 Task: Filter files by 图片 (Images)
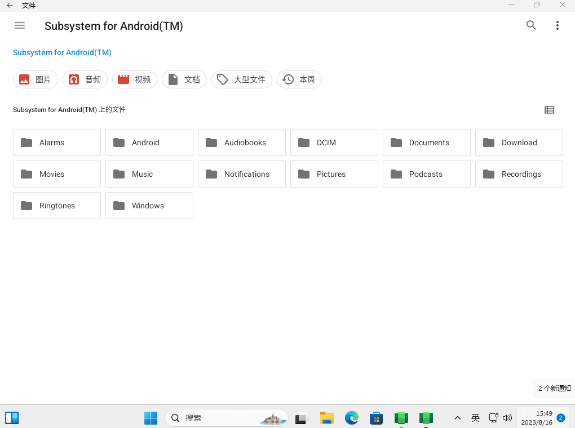[36, 79]
